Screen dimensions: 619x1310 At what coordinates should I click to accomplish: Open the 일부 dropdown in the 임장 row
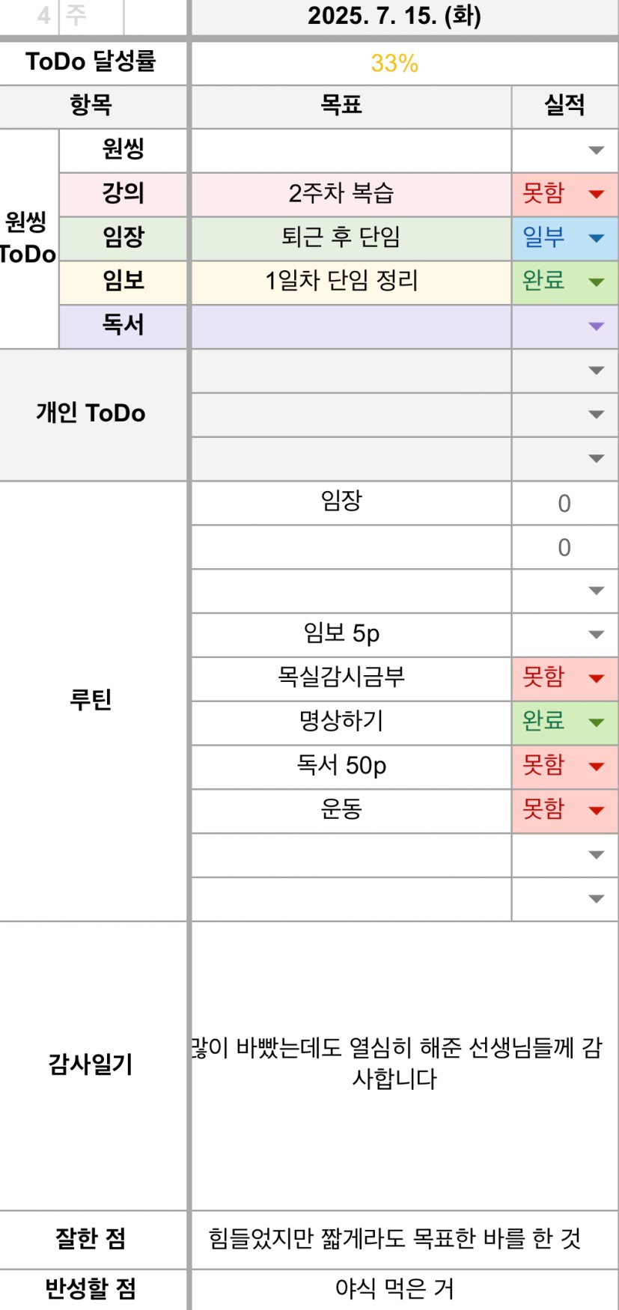[565, 238]
